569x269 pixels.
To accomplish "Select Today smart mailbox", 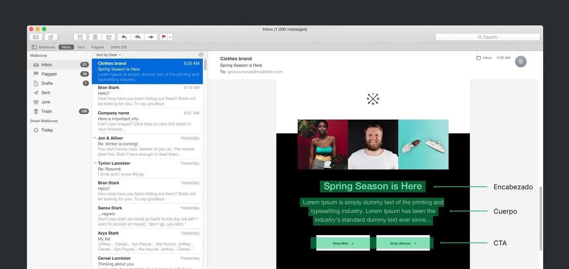I will [x=59, y=130].
